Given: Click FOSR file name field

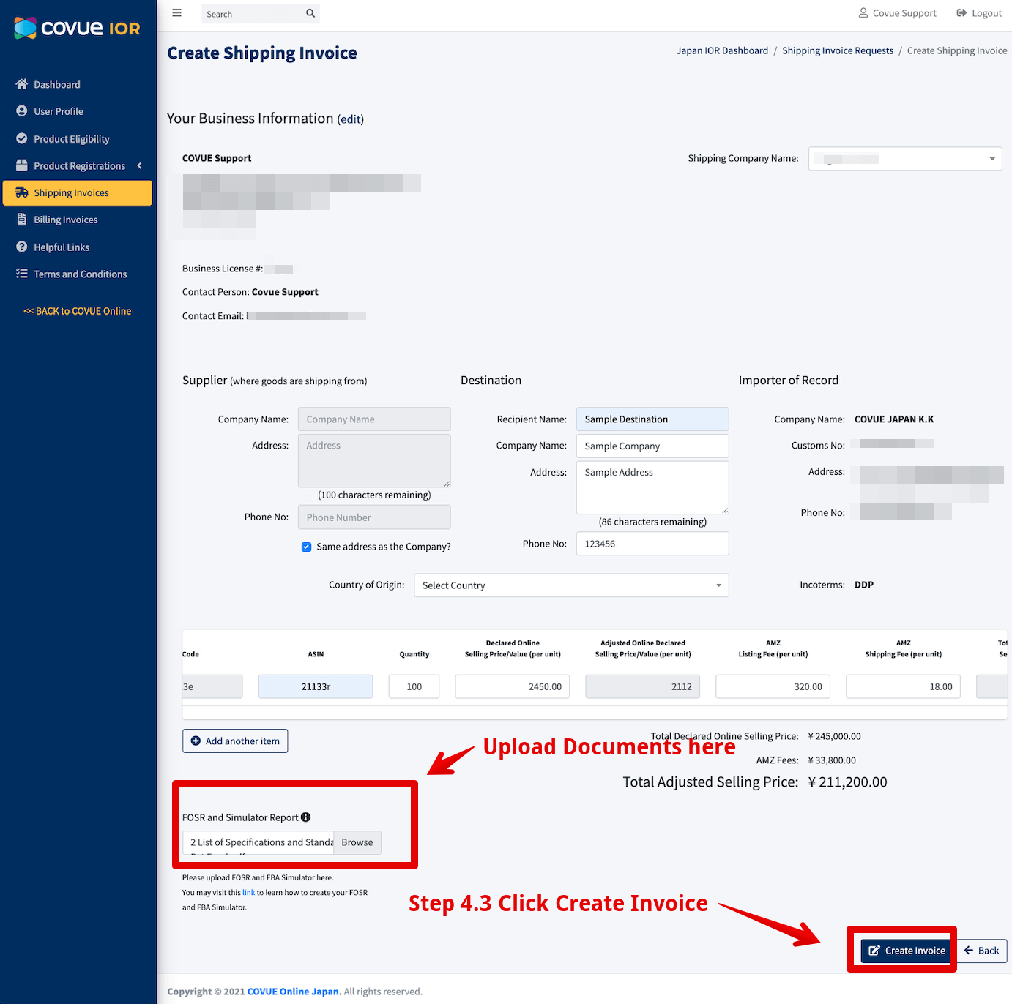Looking at the screenshot, I should [x=258, y=842].
